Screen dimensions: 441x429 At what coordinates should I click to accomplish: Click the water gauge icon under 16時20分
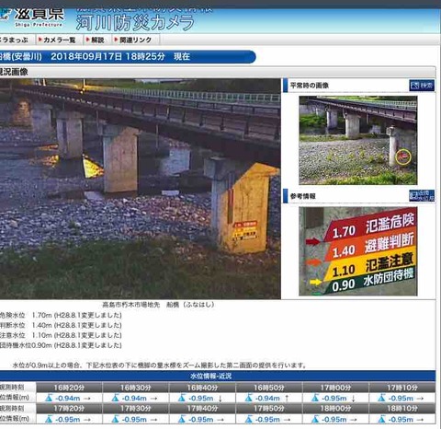(49, 398)
